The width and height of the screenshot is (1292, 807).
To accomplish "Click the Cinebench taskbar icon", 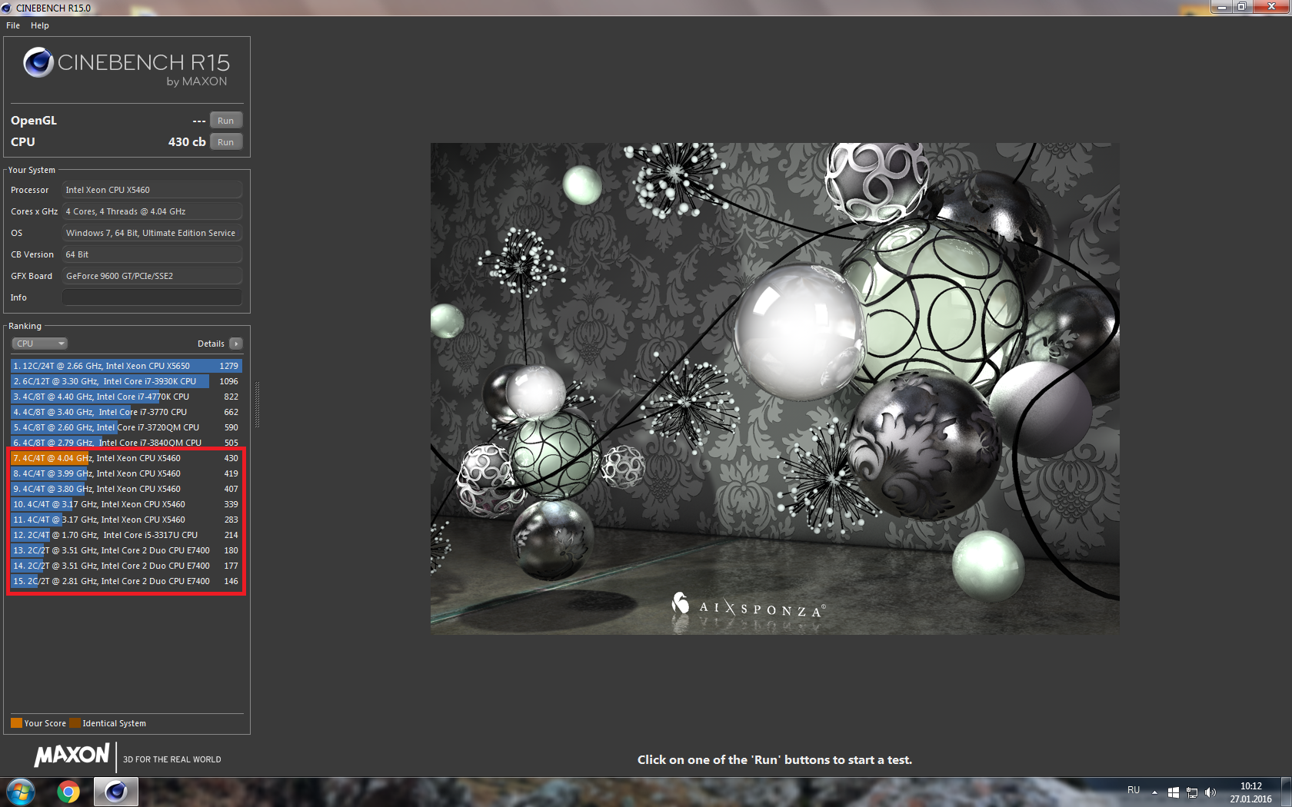I will pos(116,792).
